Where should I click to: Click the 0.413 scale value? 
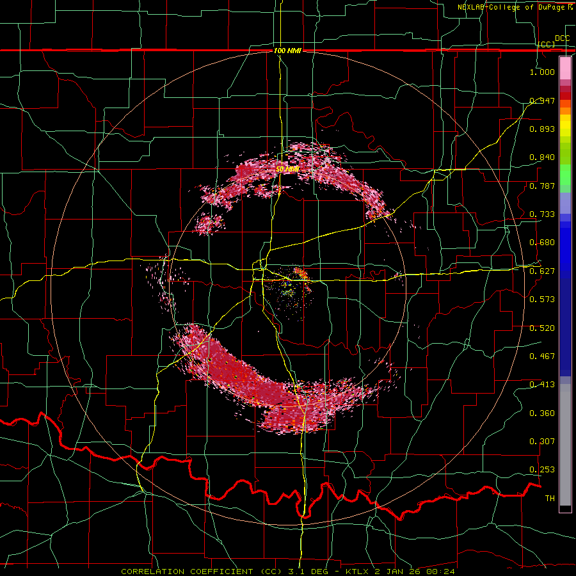[x=542, y=385]
